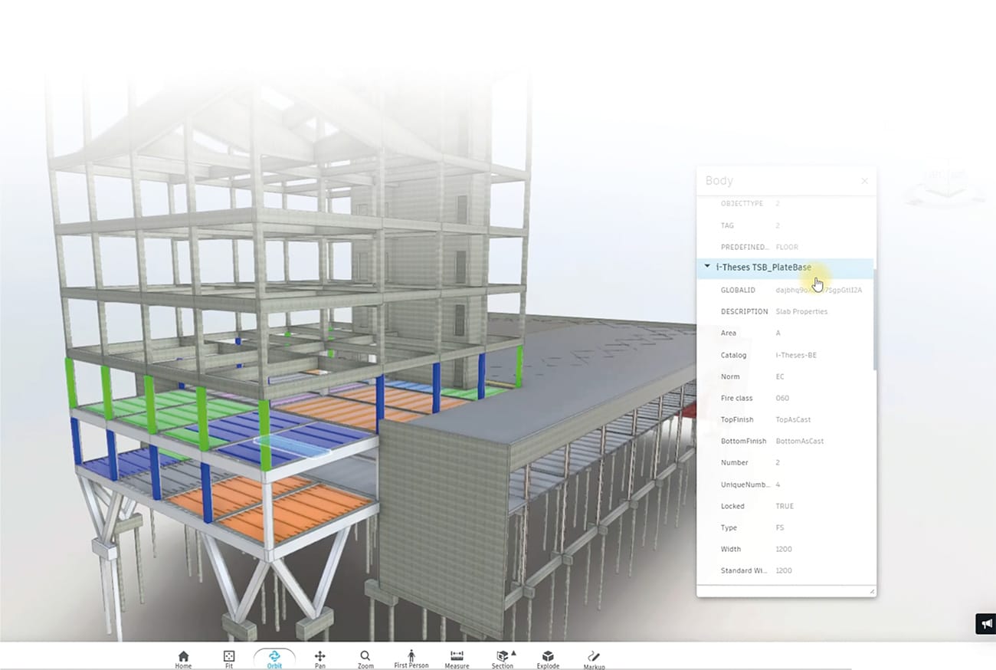Close the Body properties panel
The width and height of the screenshot is (996, 670).
(x=864, y=181)
